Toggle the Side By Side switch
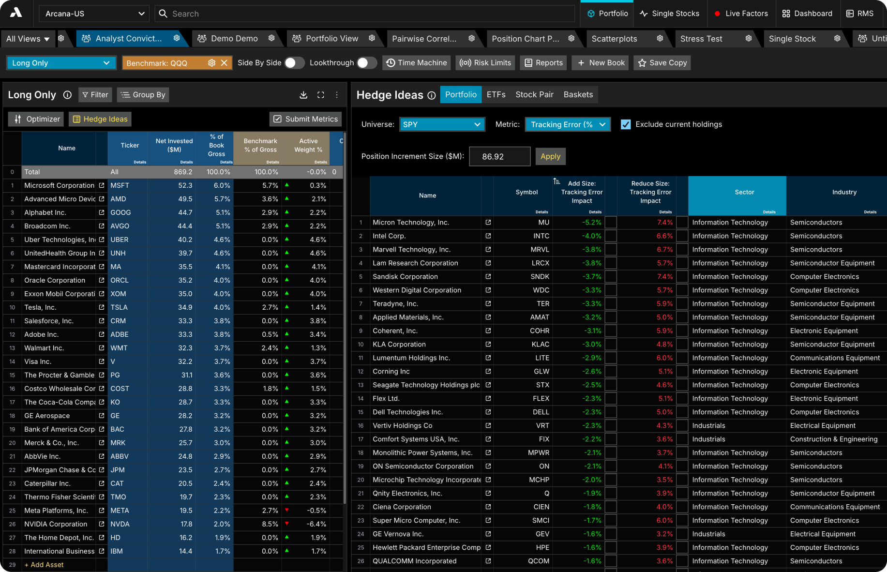 pos(294,63)
